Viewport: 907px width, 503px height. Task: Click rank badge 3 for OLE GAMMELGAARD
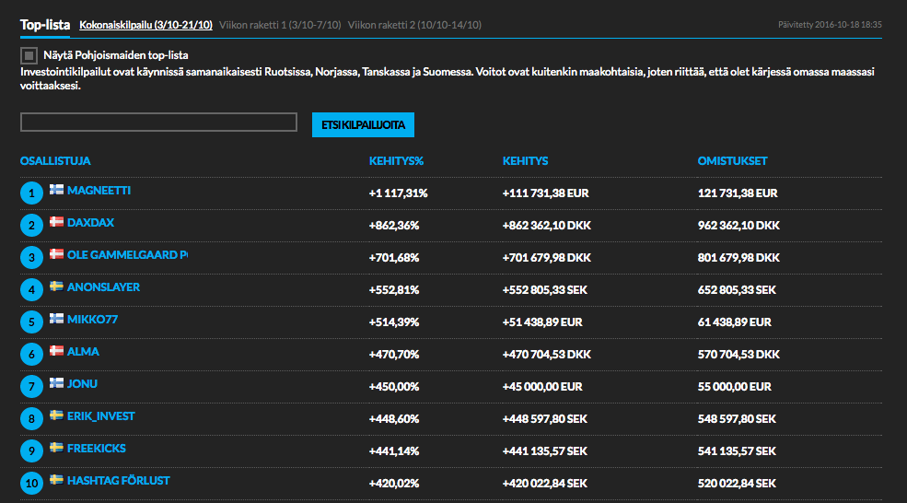(x=32, y=258)
